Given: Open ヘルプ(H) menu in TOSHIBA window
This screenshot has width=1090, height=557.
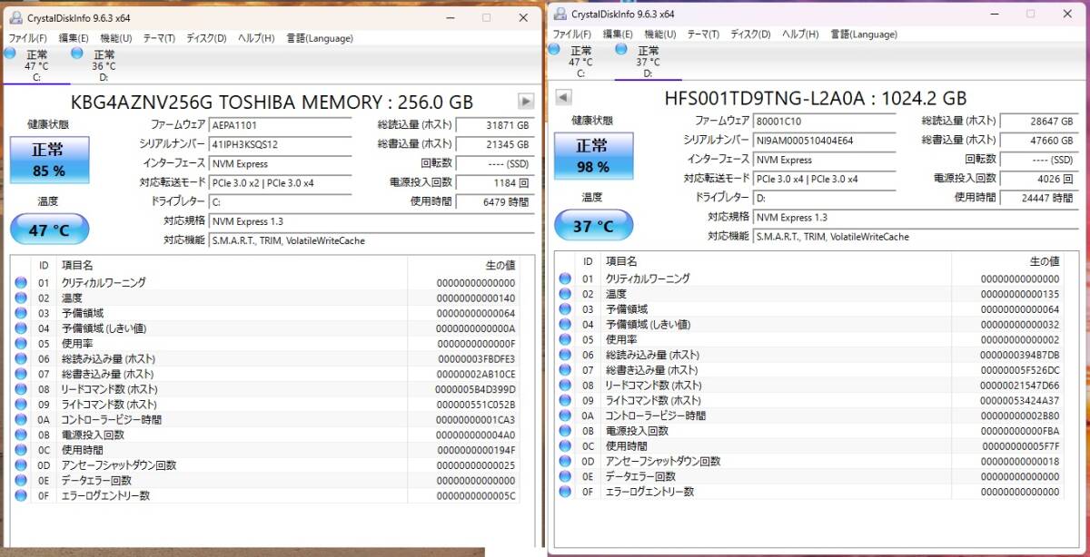Looking at the screenshot, I should 256,38.
